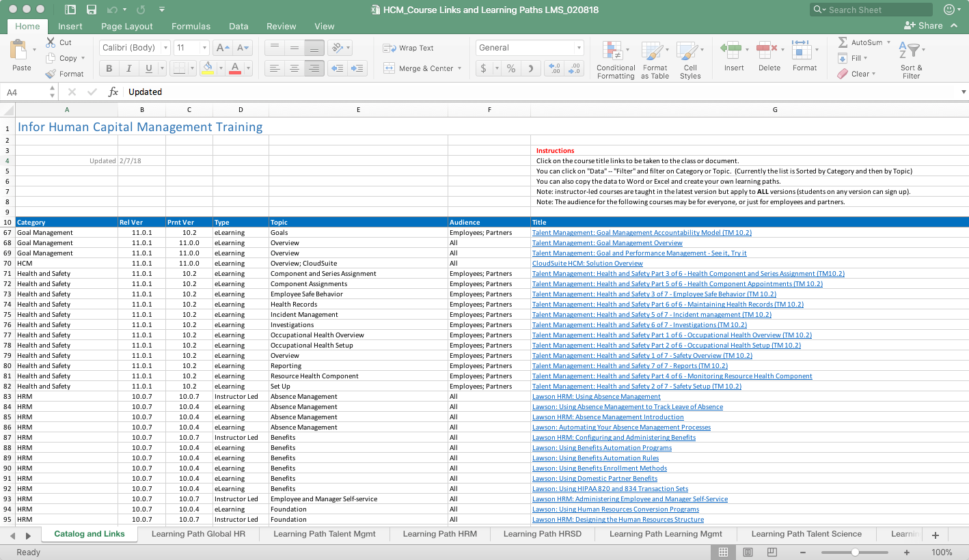Image resolution: width=969 pixels, height=560 pixels.
Task: Toggle Bold formatting
Action: click(109, 68)
